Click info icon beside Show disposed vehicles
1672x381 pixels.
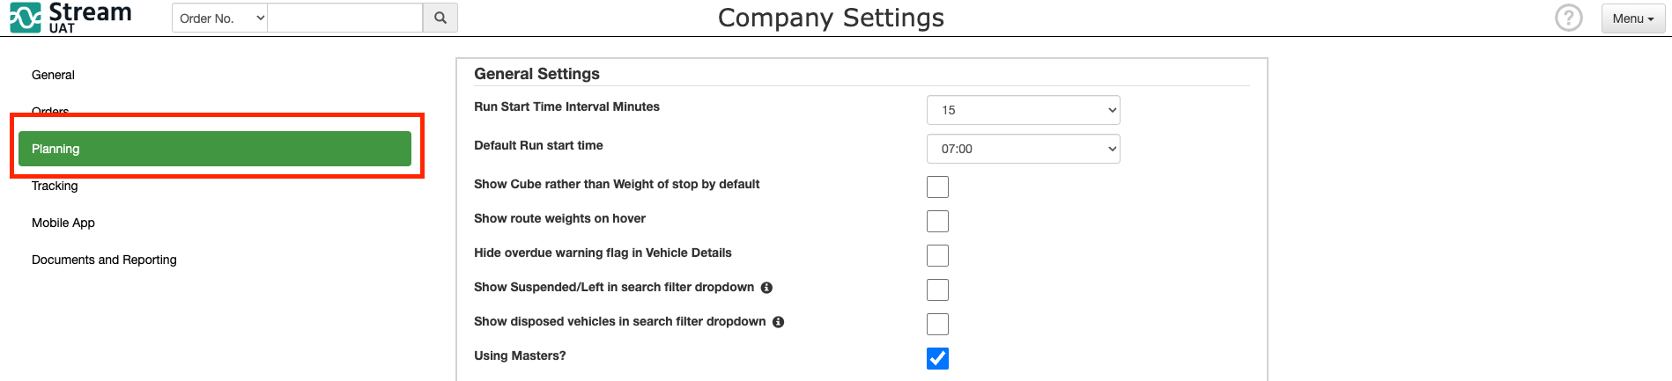778,322
